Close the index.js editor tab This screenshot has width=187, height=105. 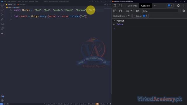(x=15, y=5)
